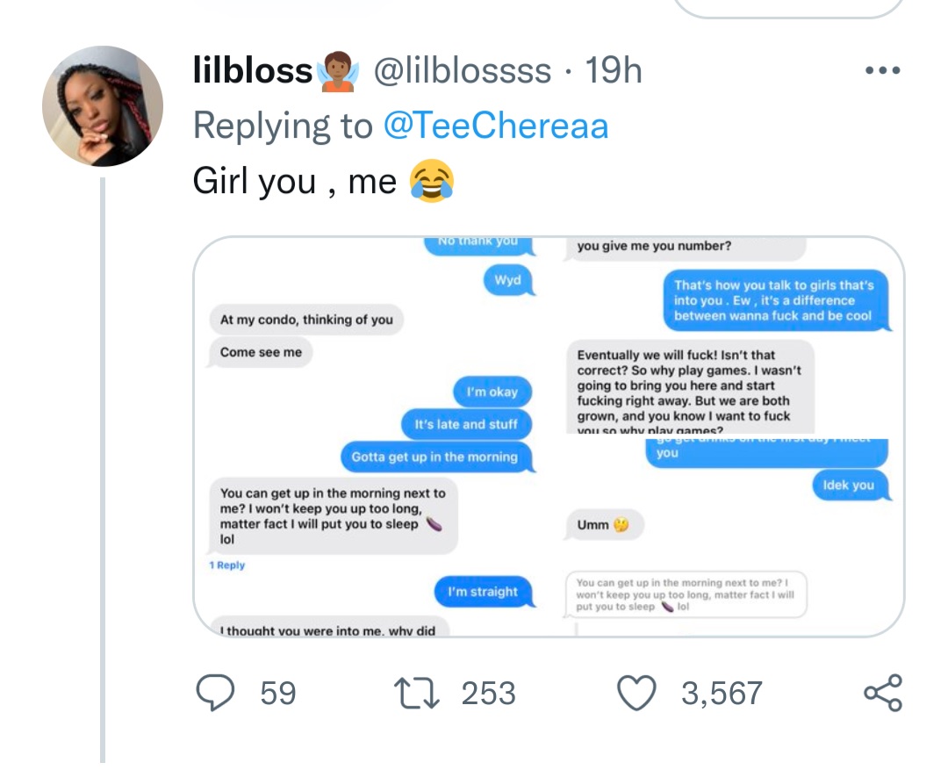
Task: Click the crying-laughing emoji in the tweet
Action: coord(432,182)
